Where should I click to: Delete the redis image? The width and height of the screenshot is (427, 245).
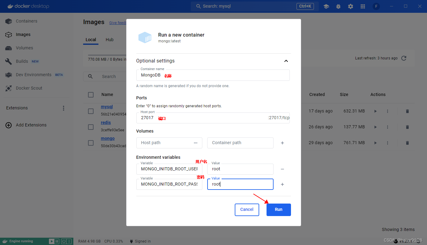click(407, 127)
